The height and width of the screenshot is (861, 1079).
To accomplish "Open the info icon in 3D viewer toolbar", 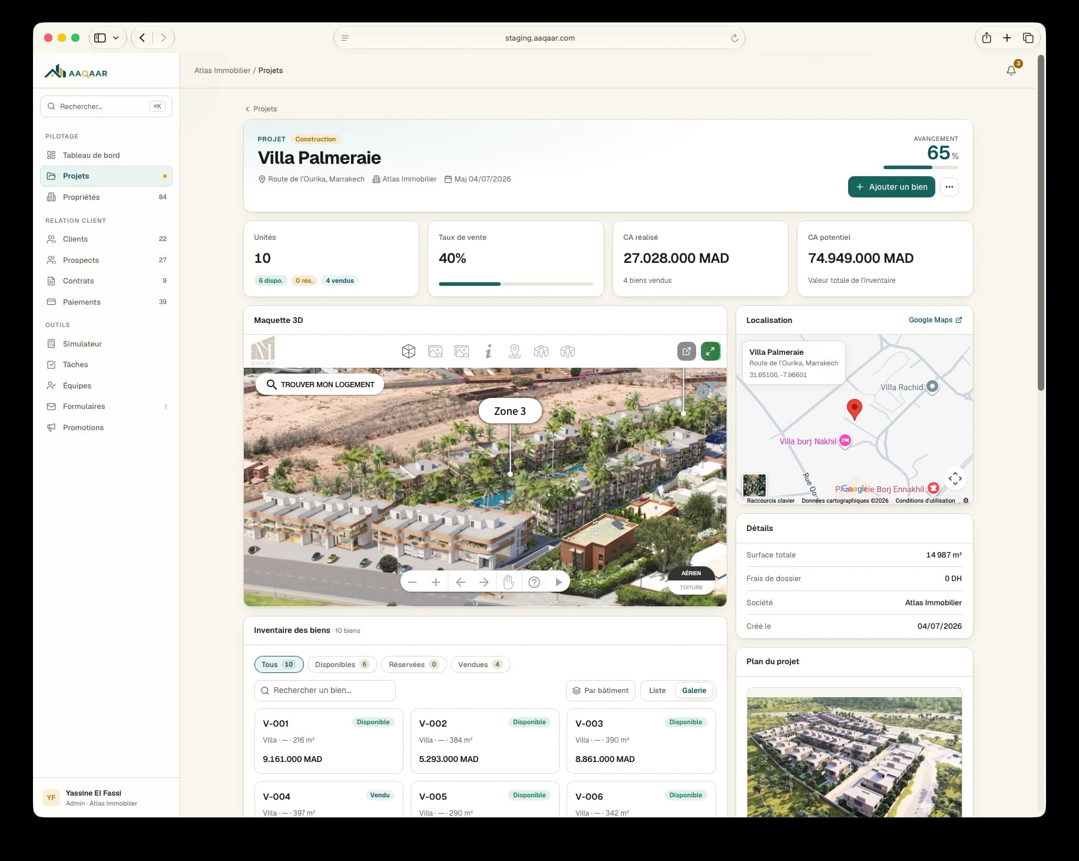I will coord(488,351).
